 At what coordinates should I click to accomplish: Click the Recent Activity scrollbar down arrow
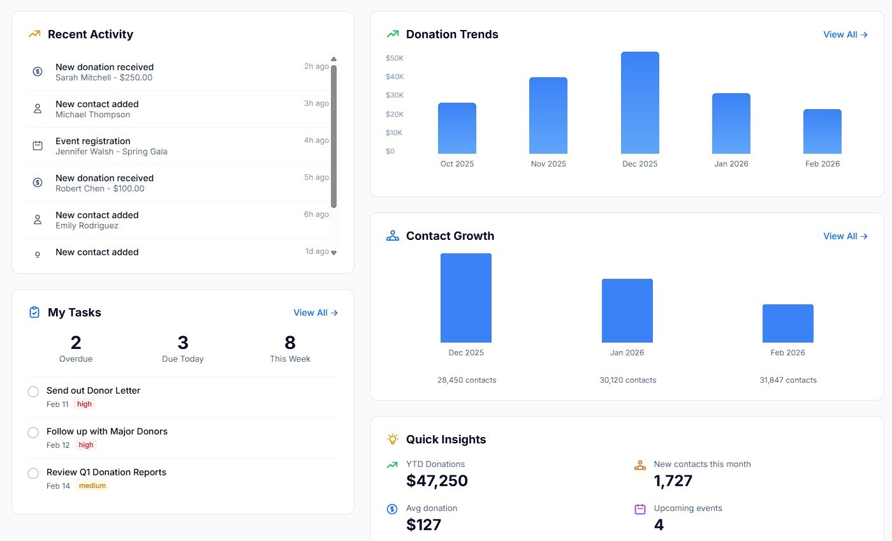pos(333,253)
